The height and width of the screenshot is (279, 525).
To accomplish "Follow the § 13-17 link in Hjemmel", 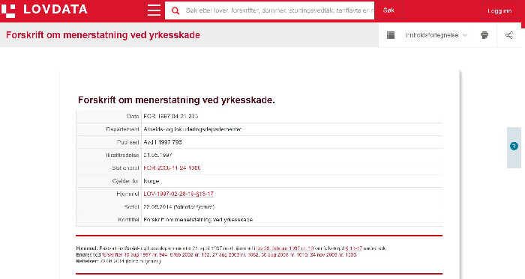I will [353, 248].
